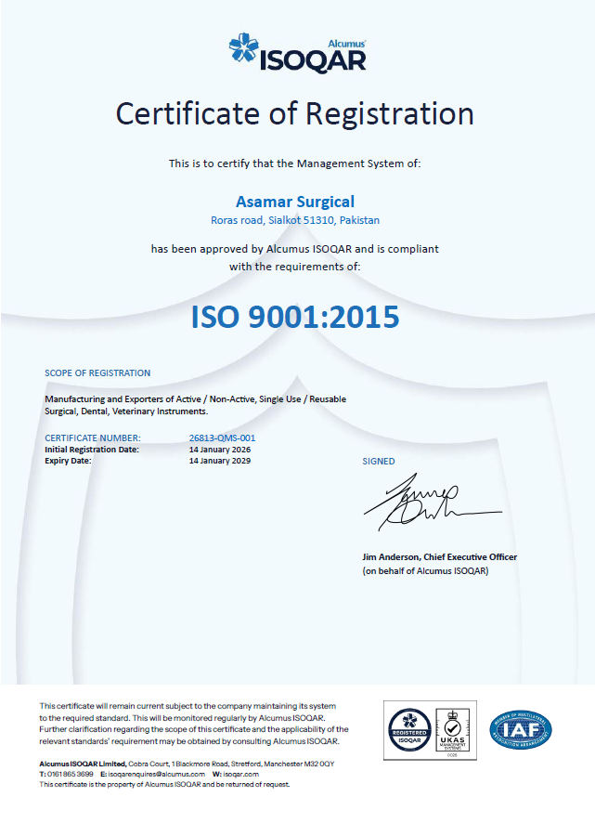This screenshot has width=595, height=836.
Task: Click the Roras road, Sialkot address line
Action: pos(295,221)
